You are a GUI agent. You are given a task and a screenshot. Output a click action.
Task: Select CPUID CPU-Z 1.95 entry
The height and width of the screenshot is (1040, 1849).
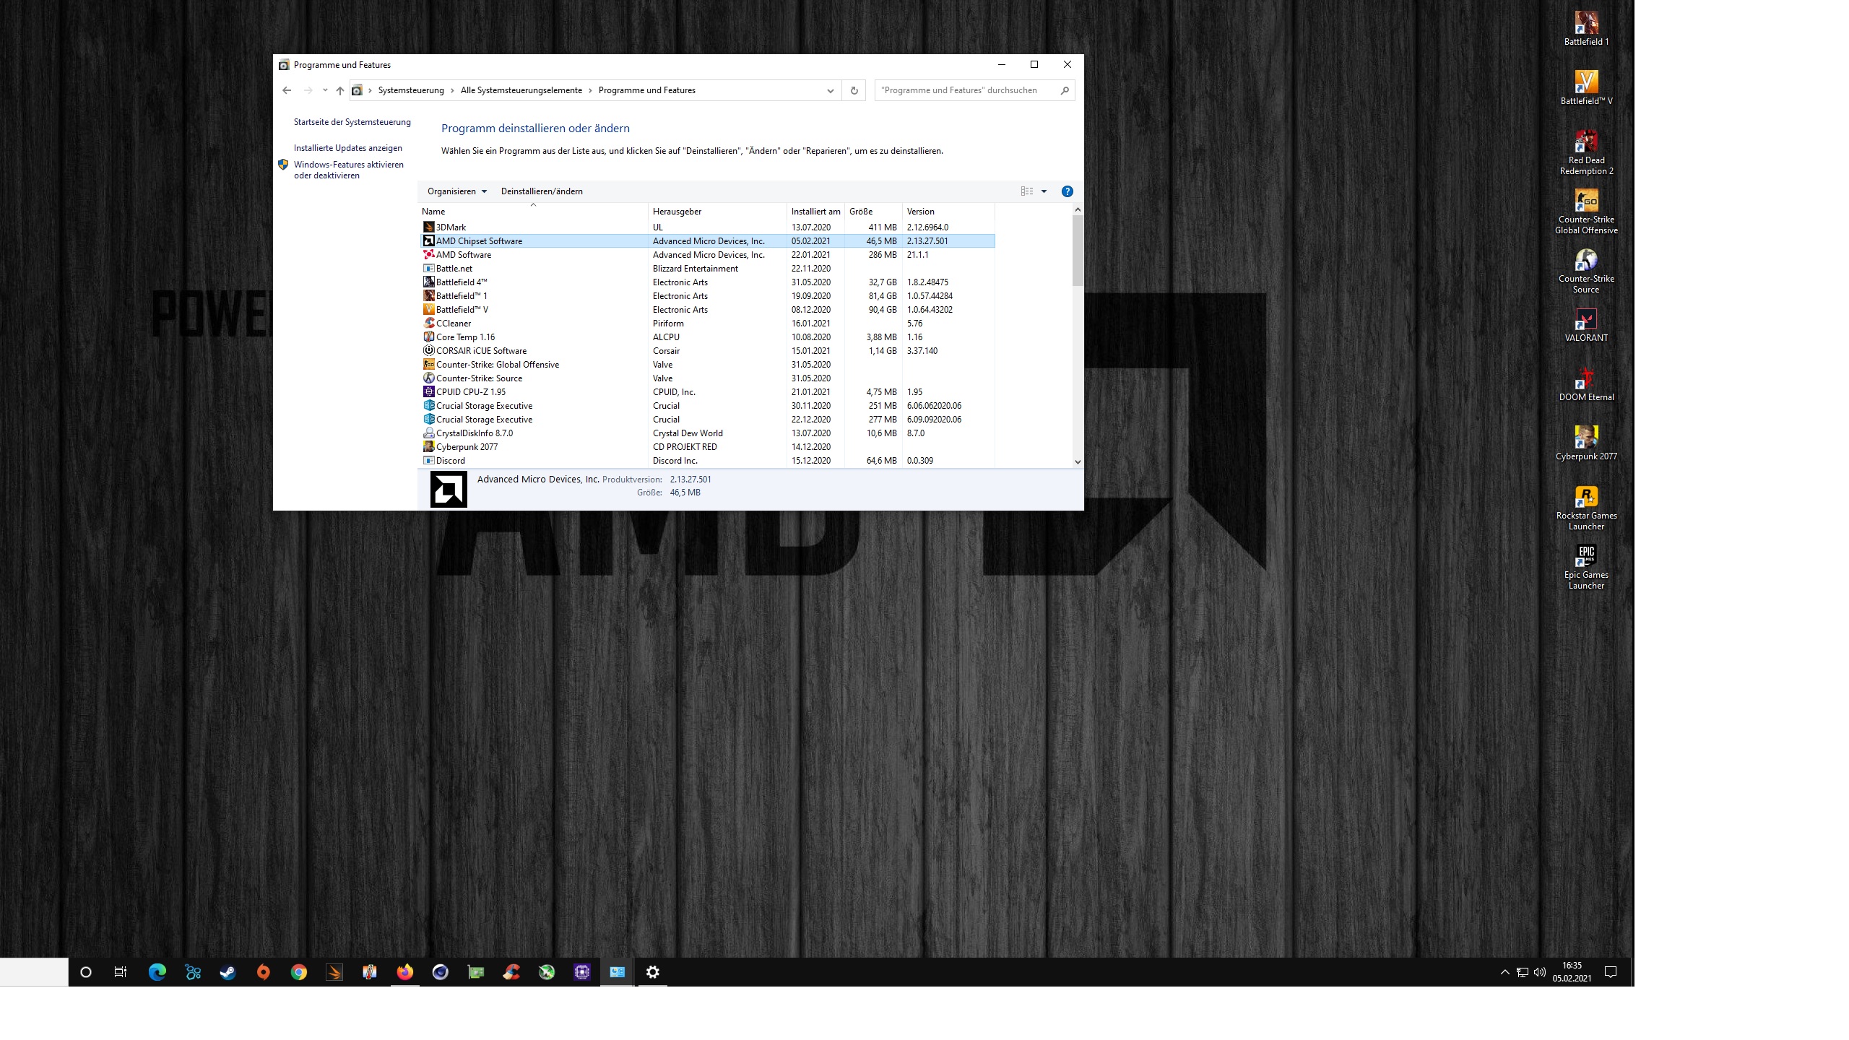tap(707, 392)
